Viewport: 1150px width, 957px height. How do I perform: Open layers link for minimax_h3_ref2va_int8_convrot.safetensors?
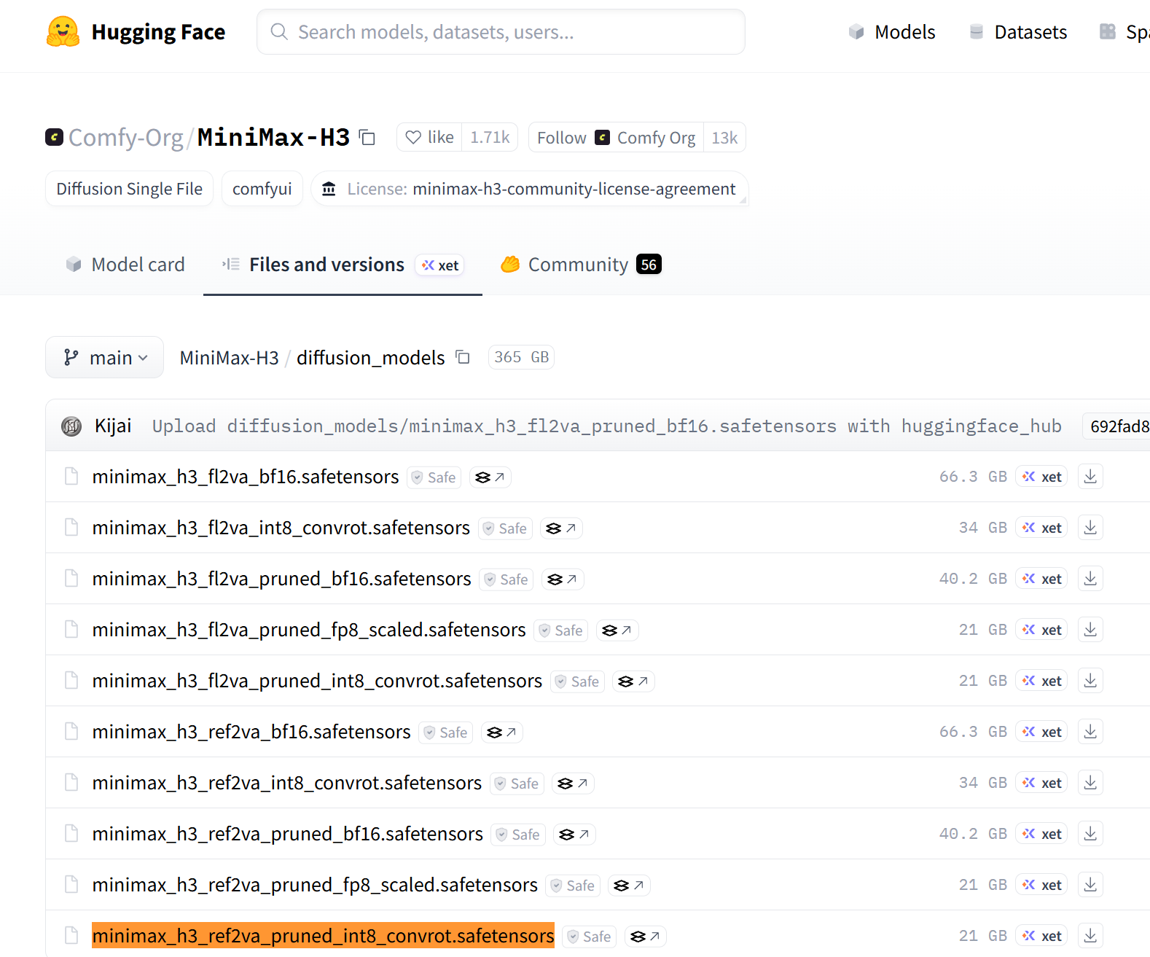[x=573, y=784]
